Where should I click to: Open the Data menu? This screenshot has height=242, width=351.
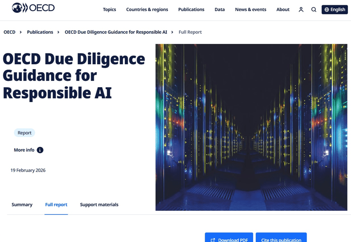220,9
